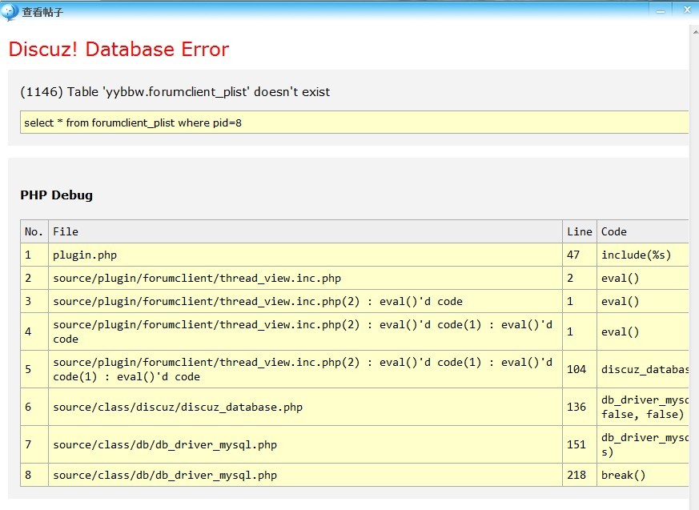The image size is (699, 510).
Task: Select the "PHP Debug" heading
Action: point(57,195)
